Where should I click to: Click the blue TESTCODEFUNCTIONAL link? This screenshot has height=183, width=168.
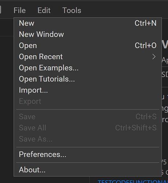[x=133, y=182]
